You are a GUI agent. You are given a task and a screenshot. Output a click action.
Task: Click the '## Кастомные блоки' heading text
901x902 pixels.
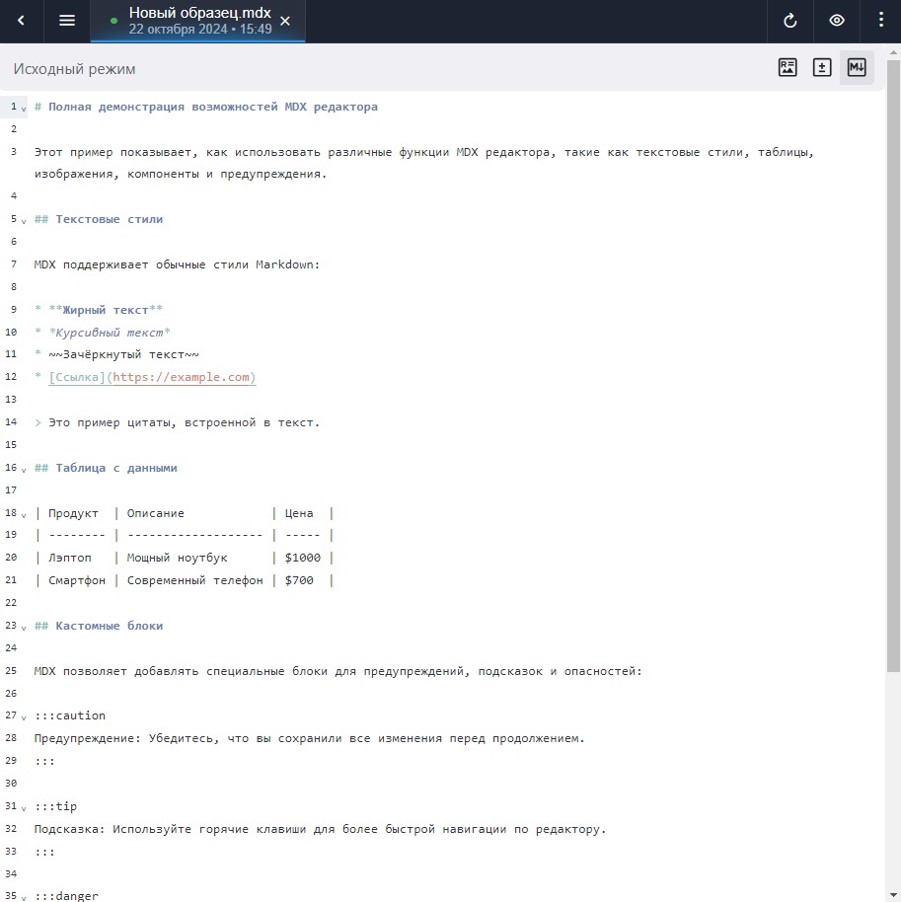click(99, 626)
